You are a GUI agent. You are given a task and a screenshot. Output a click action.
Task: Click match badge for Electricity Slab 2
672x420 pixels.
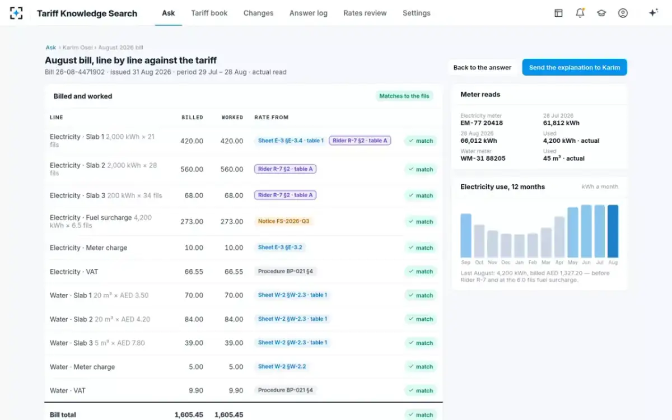[x=421, y=169]
